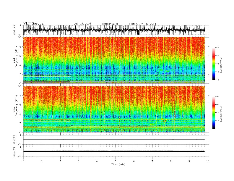This screenshot has height=181, width=234.
Task: Click the ch.2 frequency tick "8"
Action: (x=20, y=96)
